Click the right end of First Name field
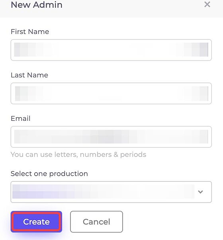 [x=203, y=50]
